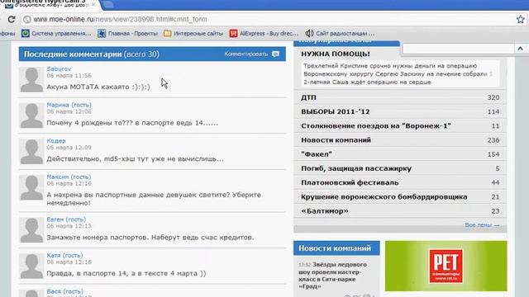
Task: Click comment text 'Акуна МОТаТА какаято'
Action: tap(98, 87)
